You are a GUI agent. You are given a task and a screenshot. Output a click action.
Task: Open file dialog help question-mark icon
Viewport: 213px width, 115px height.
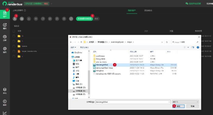[198, 47]
